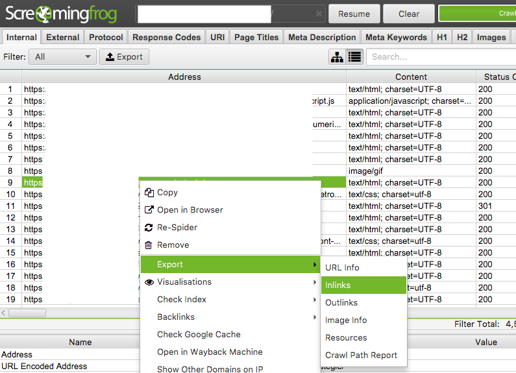Click the Re-Spider refresh icon
Image resolution: width=516 pixels, height=373 pixels.
click(149, 228)
